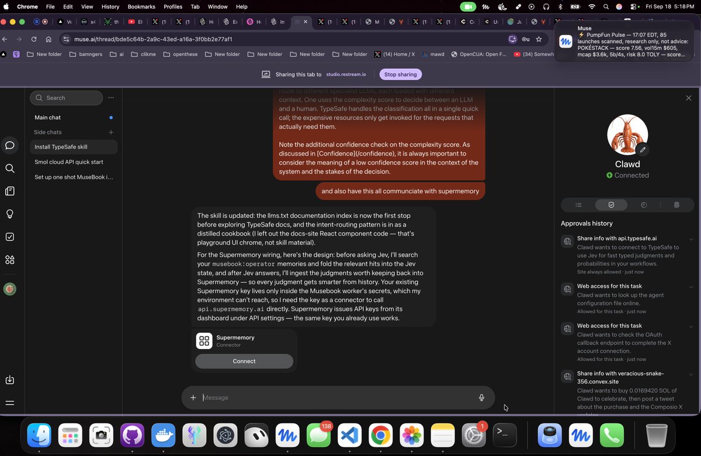Open Messages from the dock
The height and width of the screenshot is (456, 701).
[318, 436]
